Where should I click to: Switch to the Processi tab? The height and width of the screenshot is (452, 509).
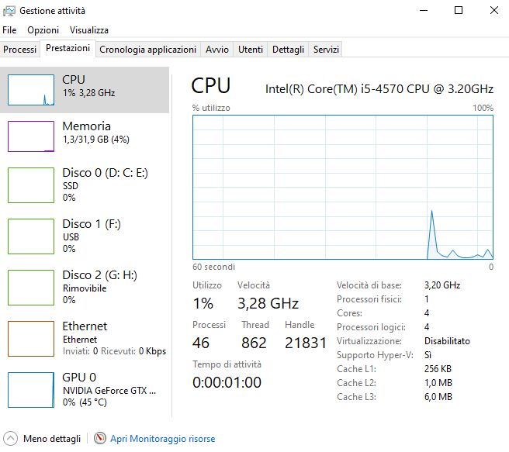click(x=19, y=50)
